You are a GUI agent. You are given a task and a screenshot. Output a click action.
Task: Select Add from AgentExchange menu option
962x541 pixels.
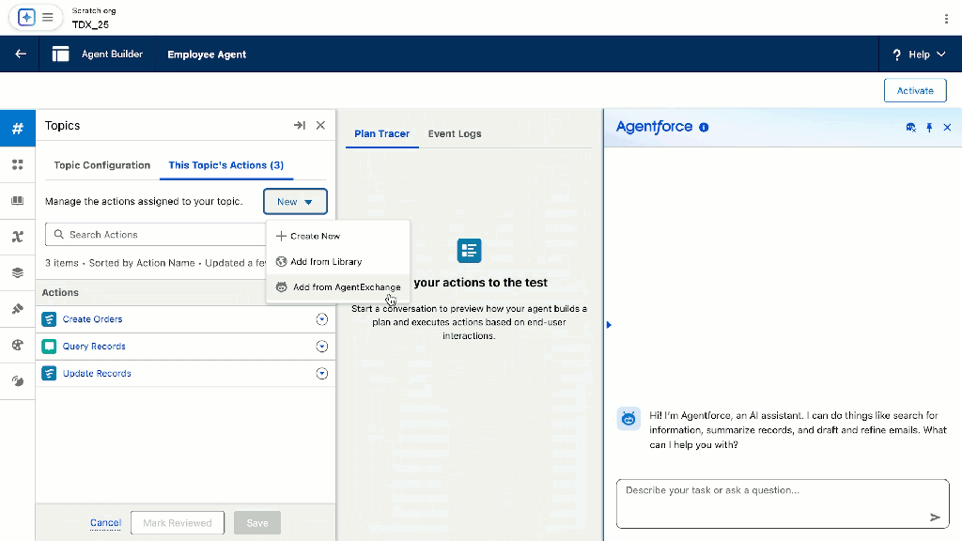[x=346, y=287]
